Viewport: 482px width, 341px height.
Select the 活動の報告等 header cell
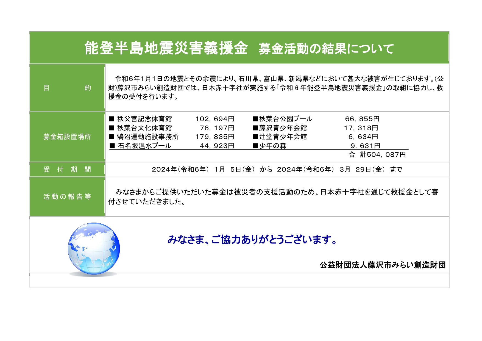pos(67,196)
